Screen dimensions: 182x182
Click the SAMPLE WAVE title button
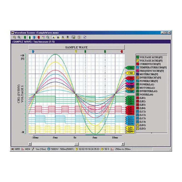coord(76,47)
